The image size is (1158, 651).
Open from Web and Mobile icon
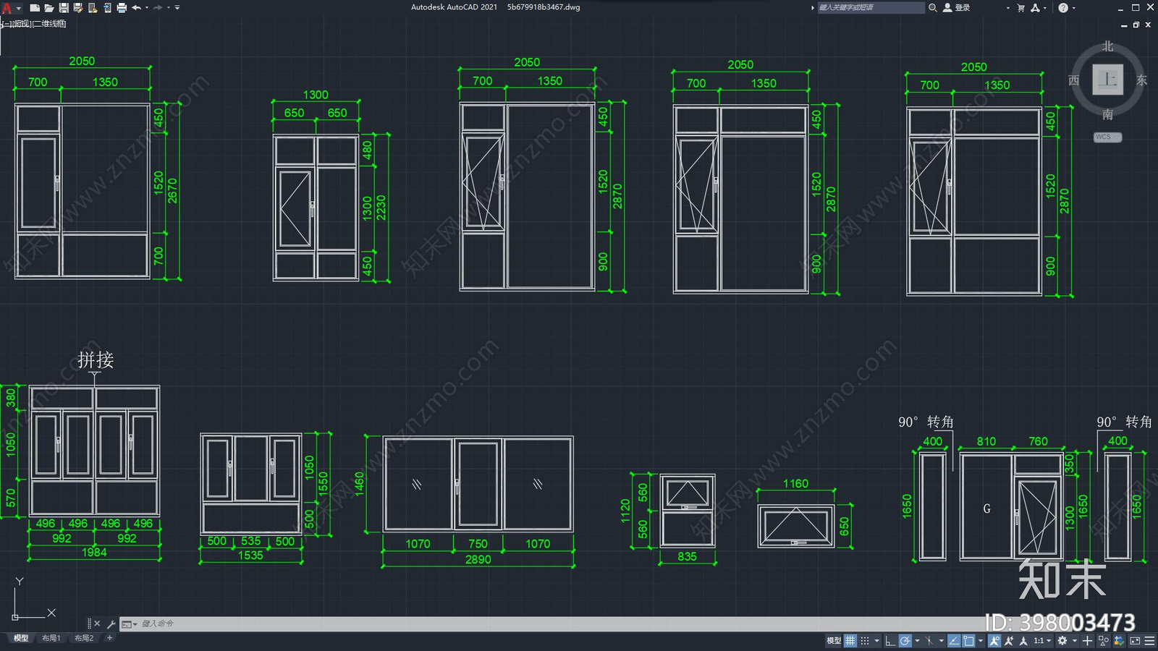93,8
